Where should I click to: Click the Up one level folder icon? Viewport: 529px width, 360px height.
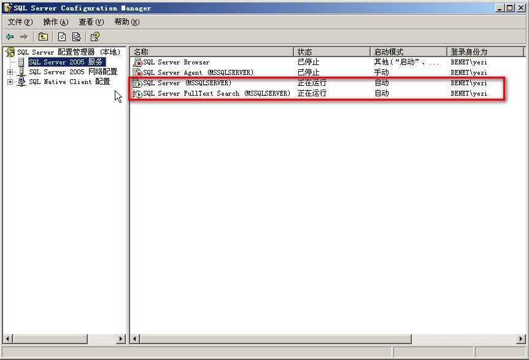43,37
